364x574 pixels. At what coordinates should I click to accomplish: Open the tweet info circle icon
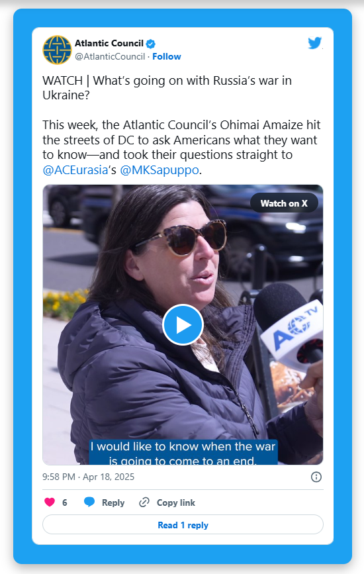click(x=316, y=477)
